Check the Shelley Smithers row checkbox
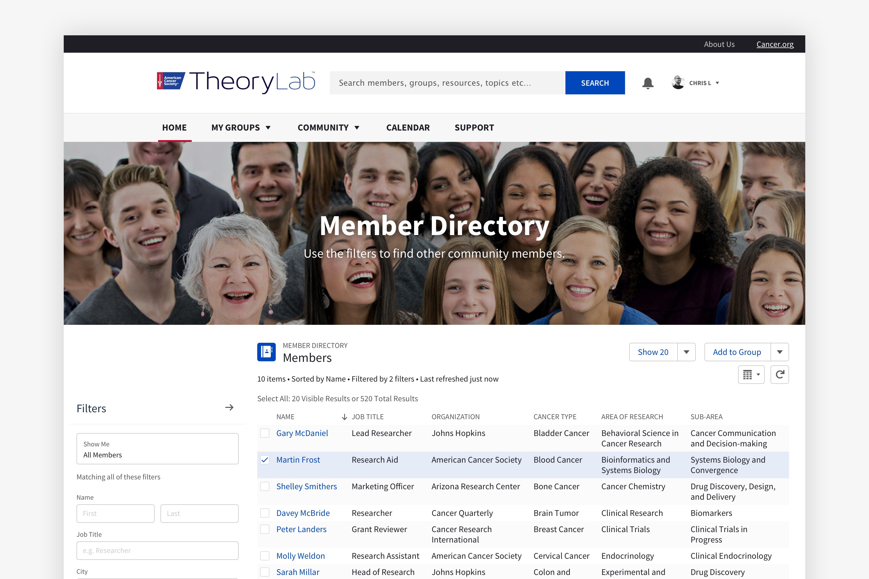This screenshot has height=579, width=869. pyautogui.click(x=264, y=486)
